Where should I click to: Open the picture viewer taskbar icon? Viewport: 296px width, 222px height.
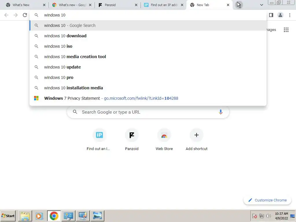click(97, 216)
